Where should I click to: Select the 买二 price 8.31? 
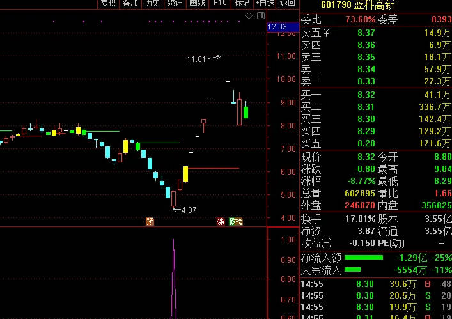tap(366, 107)
